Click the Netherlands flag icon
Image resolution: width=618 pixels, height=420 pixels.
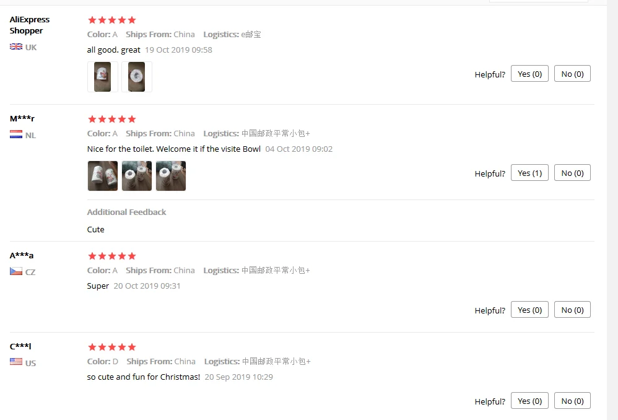coord(16,134)
